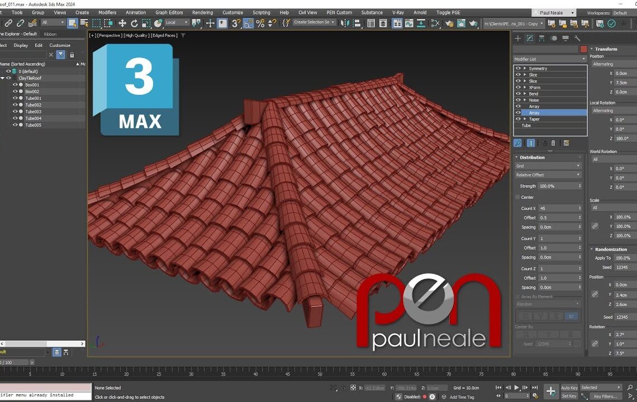Image resolution: width=637 pixels, height=402 pixels.
Task: Open the Create panel plus icon
Action: tap(517, 38)
